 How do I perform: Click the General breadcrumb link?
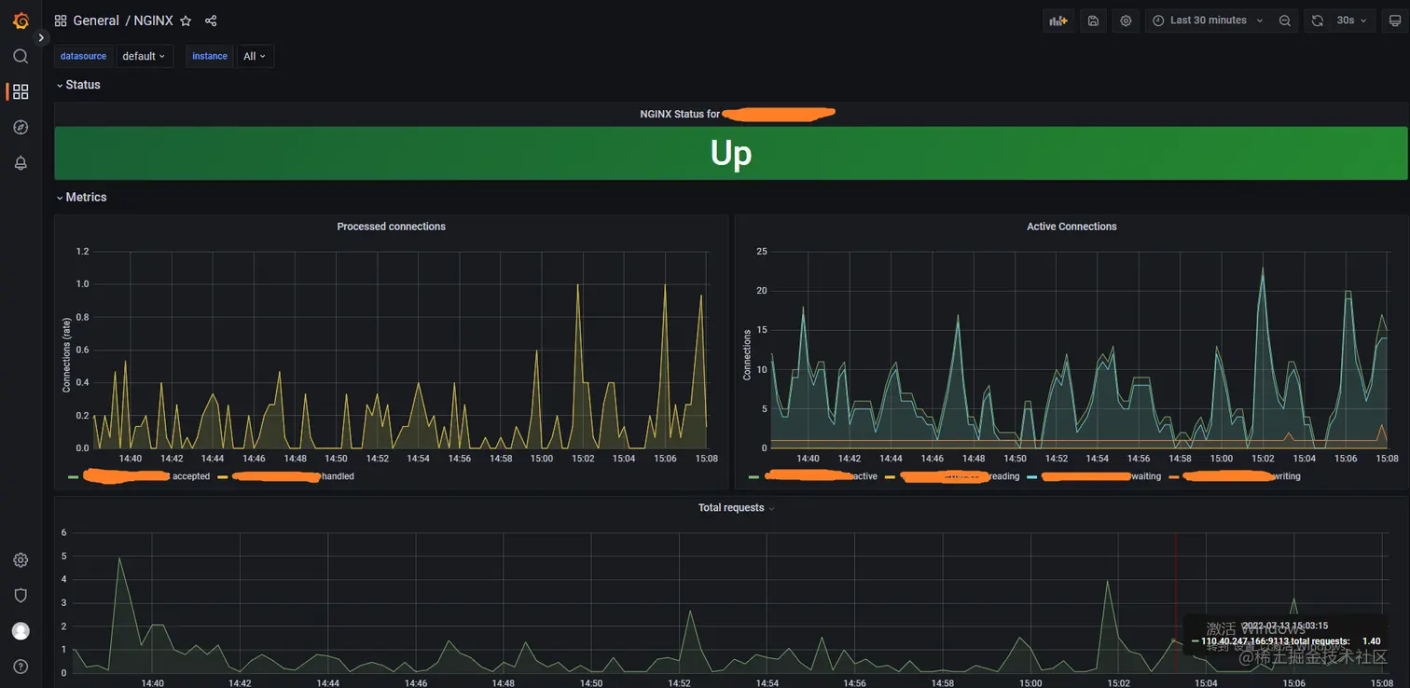96,21
